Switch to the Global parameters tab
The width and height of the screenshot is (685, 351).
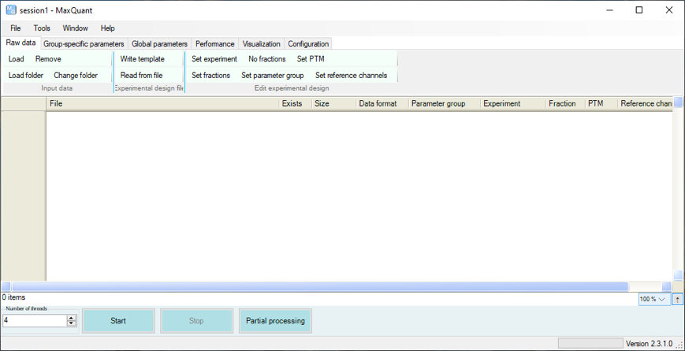tap(159, 44)
